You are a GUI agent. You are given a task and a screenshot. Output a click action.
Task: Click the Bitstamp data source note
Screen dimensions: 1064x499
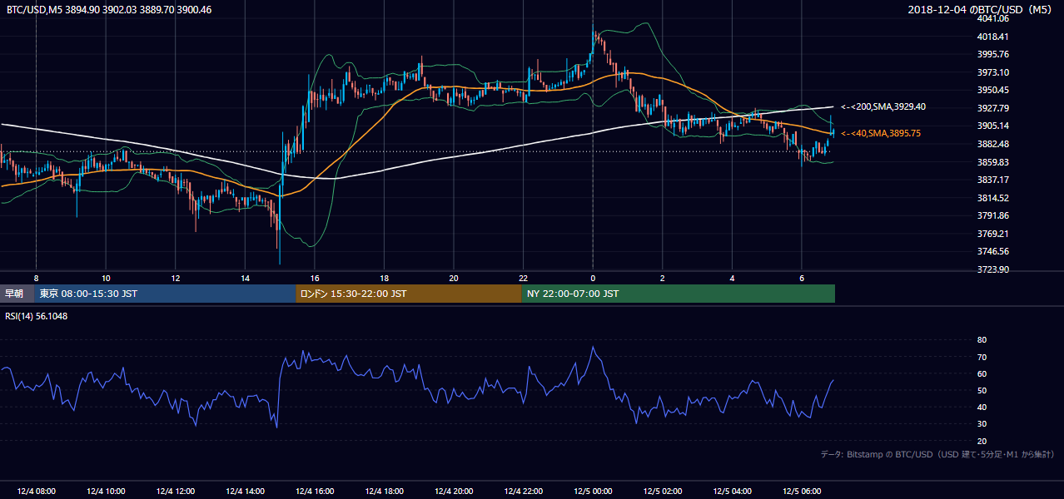(937, 454)
